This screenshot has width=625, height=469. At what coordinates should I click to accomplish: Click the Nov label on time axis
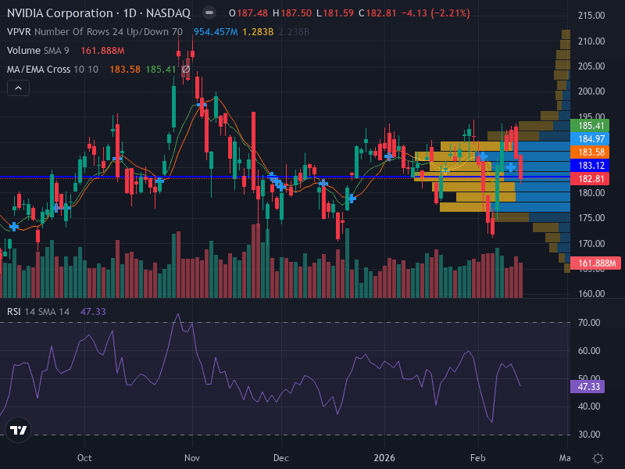[x=192, y=458]
